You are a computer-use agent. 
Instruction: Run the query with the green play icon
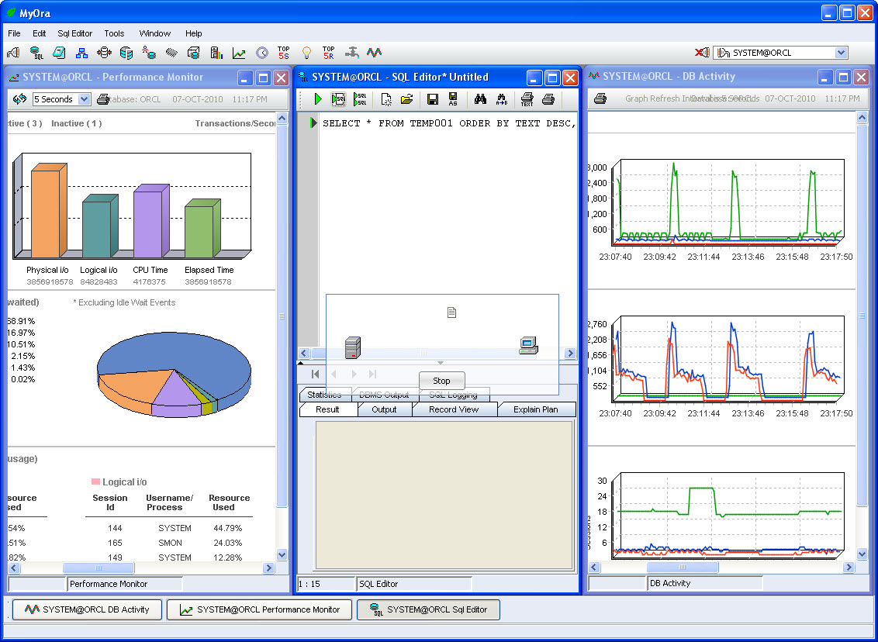pos(318,99)
